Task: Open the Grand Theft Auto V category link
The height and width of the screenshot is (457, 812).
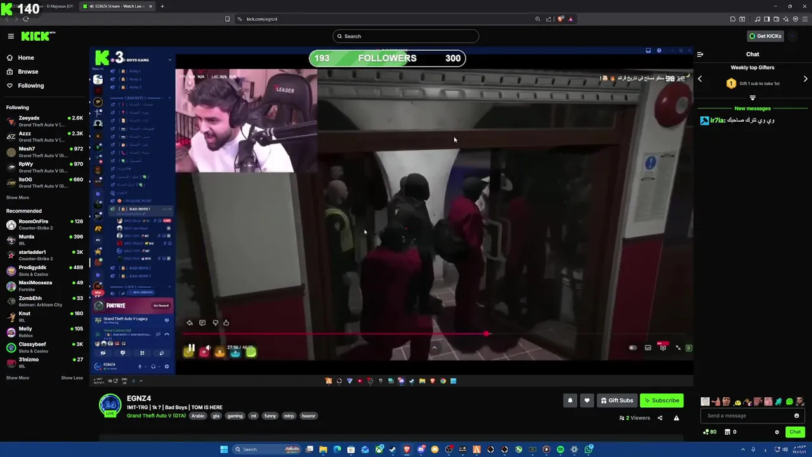Action: (x=156, y=416)
